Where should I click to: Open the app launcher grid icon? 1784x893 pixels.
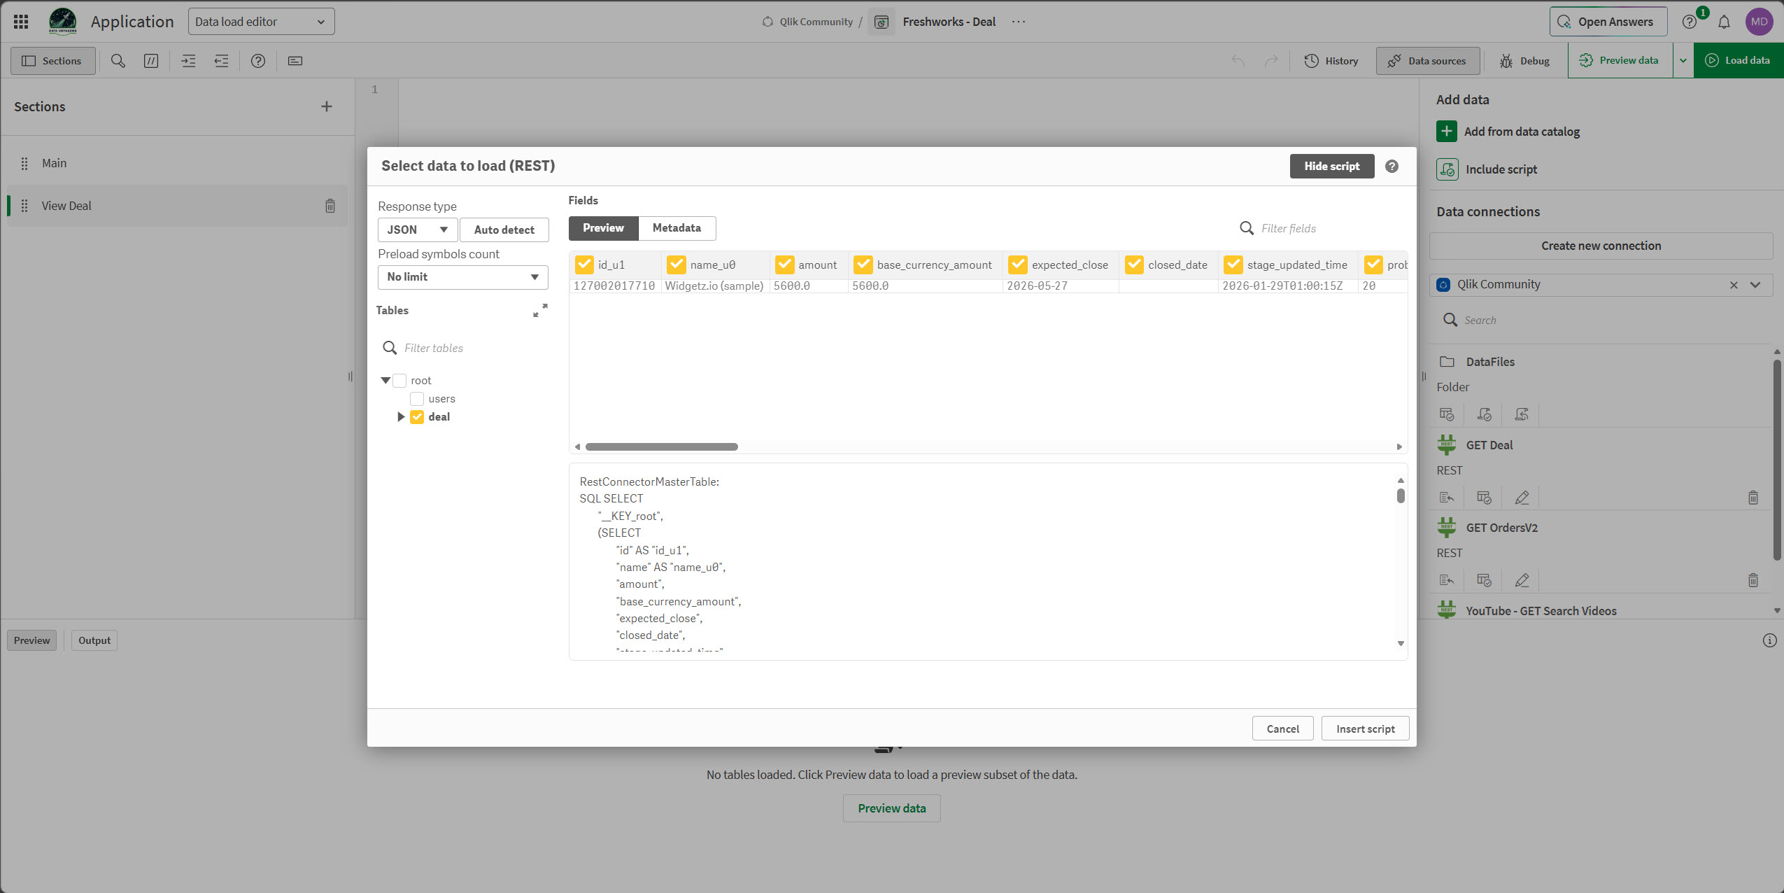point(21,22)
